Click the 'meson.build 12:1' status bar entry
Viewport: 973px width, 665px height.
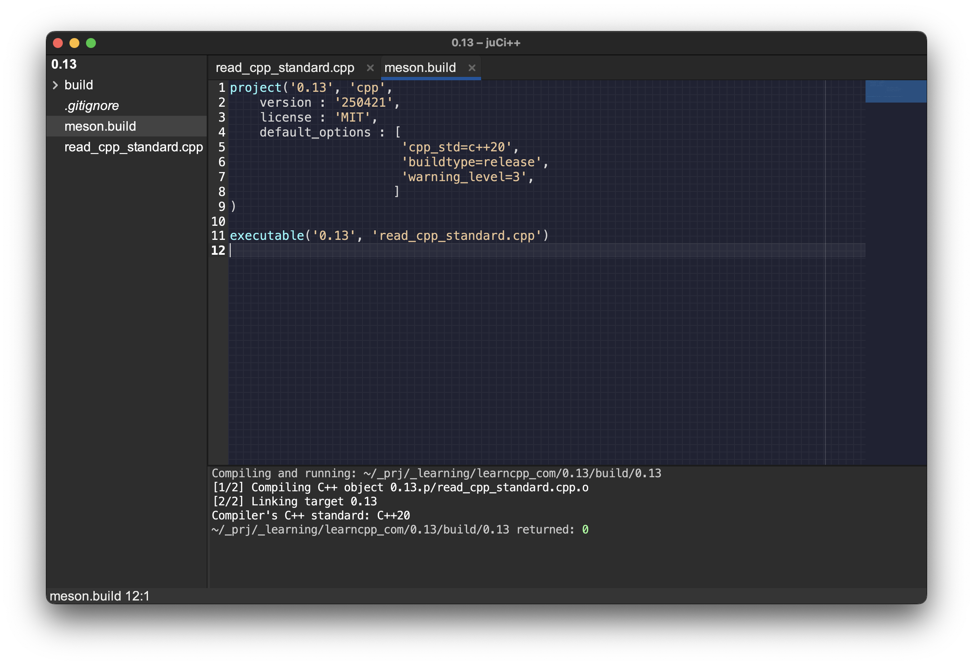(99, 596)
